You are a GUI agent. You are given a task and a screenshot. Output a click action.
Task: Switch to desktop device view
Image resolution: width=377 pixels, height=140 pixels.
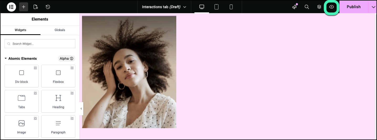202,7
